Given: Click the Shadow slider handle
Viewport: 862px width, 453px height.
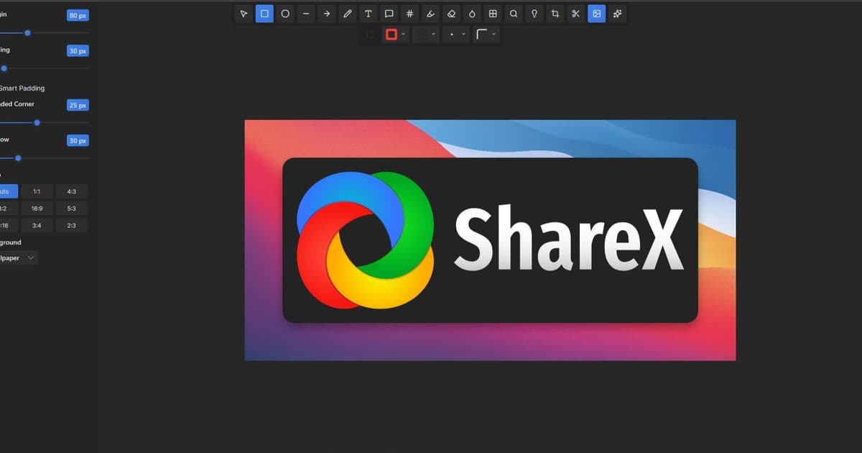Looking at the screenshot, I should 18,158.
